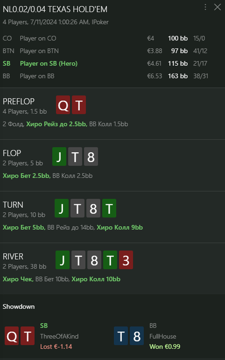Image resolution: width=225 pixels, height=360 pixels.
Task: Click the 'Won €0.99' result text
Action: click(165, 347)
